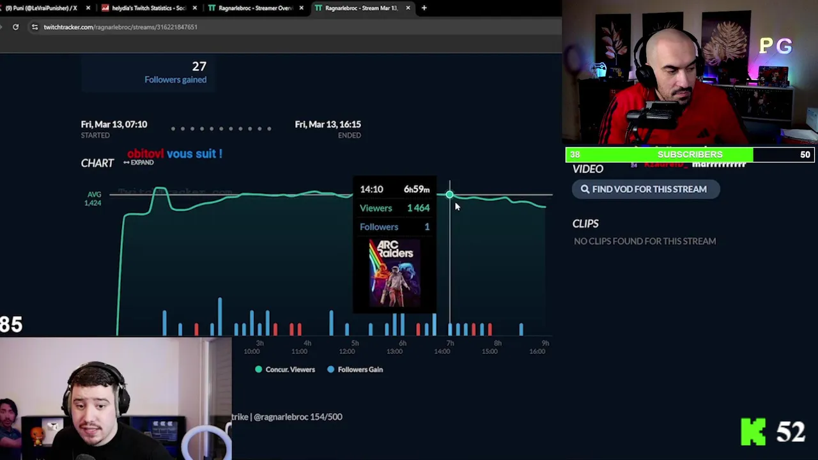This screenshot has width=818, height=460.
Task: Click the chart marker point at 14:10
Action: (449, 194)
